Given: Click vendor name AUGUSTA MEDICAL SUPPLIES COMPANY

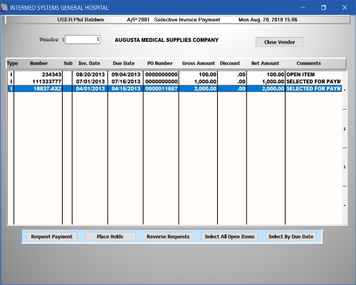Looking at the screenshot, I should coord(167,40).
